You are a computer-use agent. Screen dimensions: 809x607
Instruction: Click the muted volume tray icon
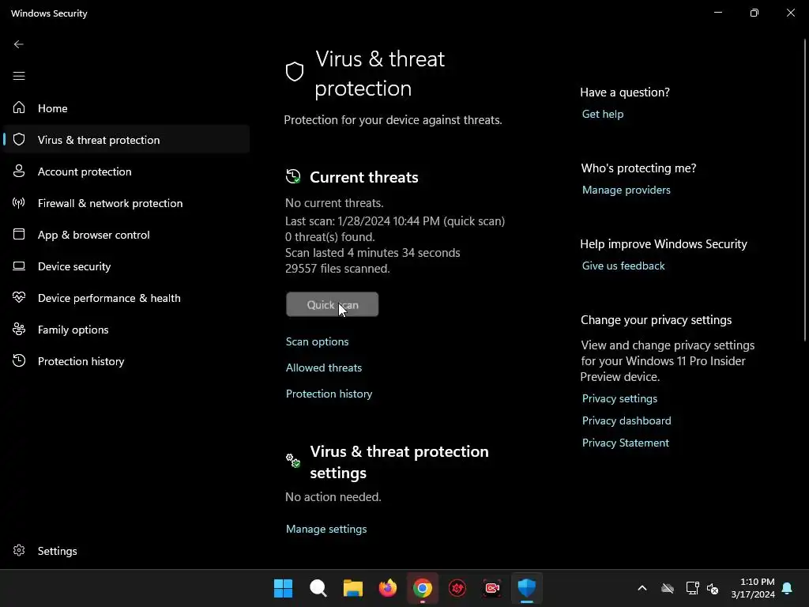pos(713,588)
